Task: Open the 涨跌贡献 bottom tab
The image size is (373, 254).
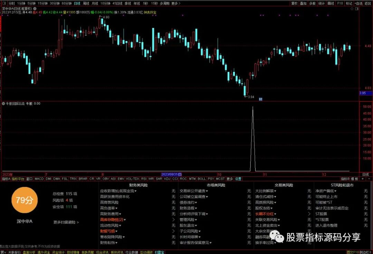Action: click(87, 252)
